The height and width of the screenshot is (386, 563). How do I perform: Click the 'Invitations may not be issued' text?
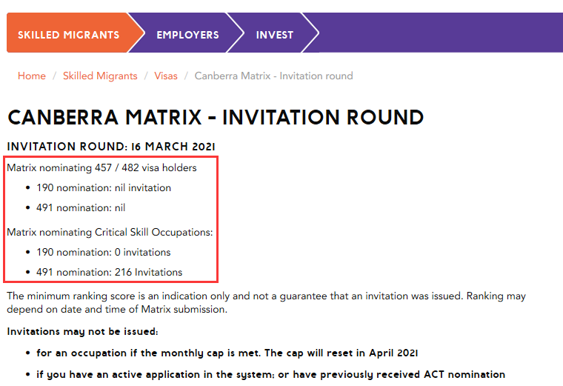[x=82, y=331]
